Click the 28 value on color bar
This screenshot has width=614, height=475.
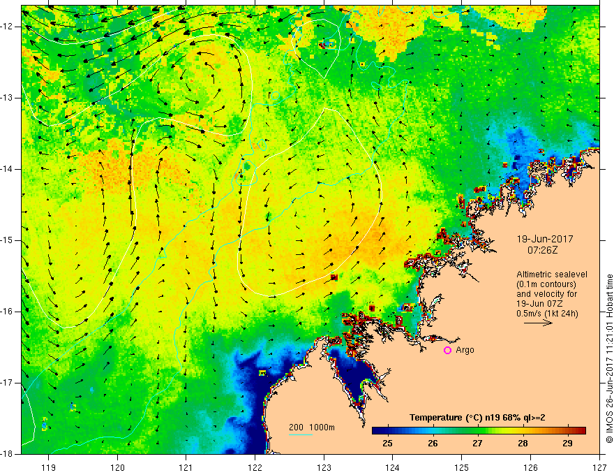[523, 444]
